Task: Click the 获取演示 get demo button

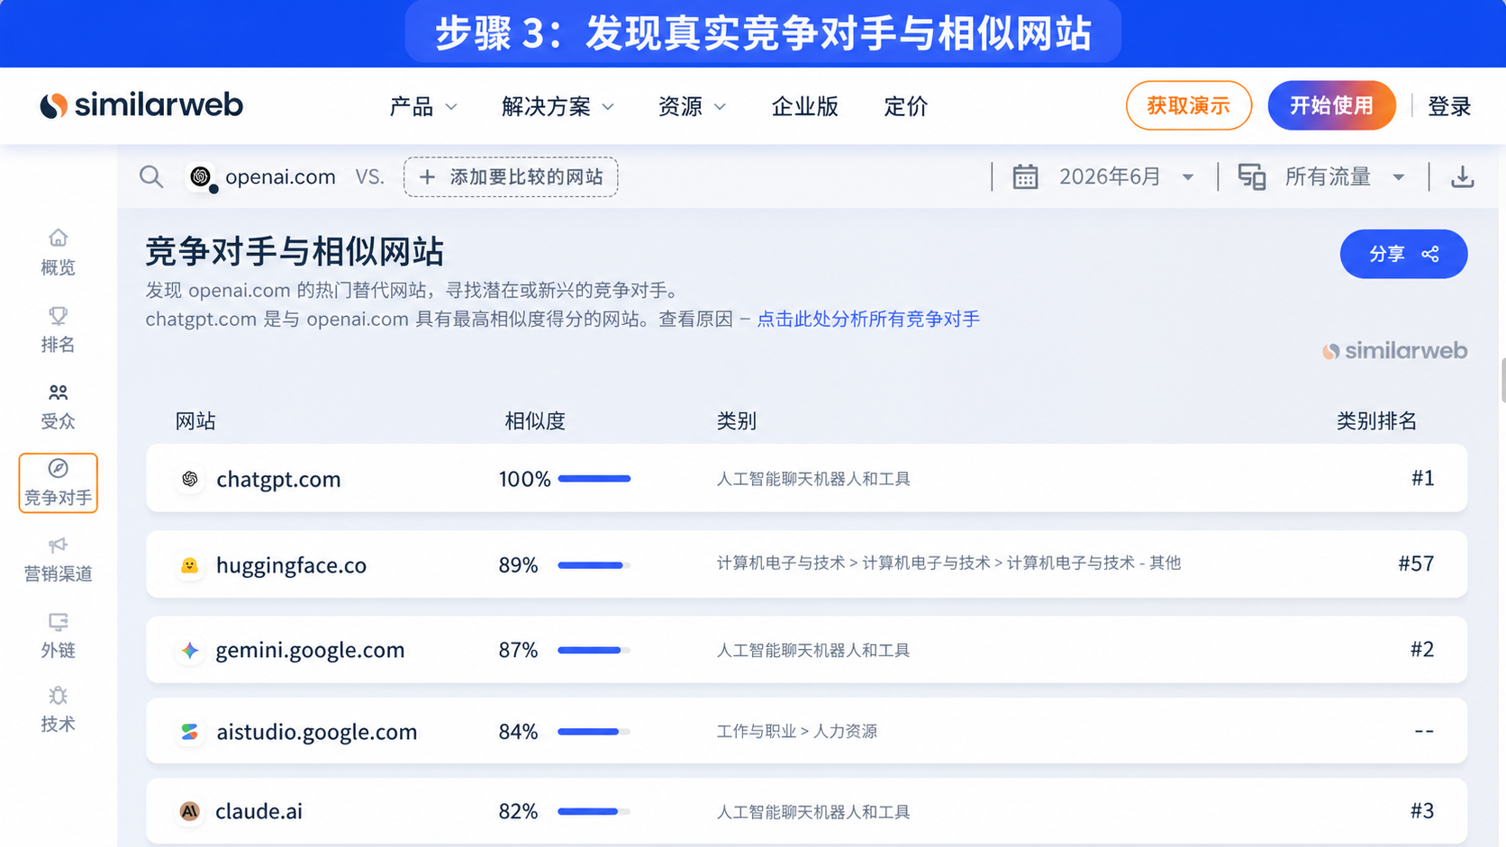Action: click(1189, 105)
